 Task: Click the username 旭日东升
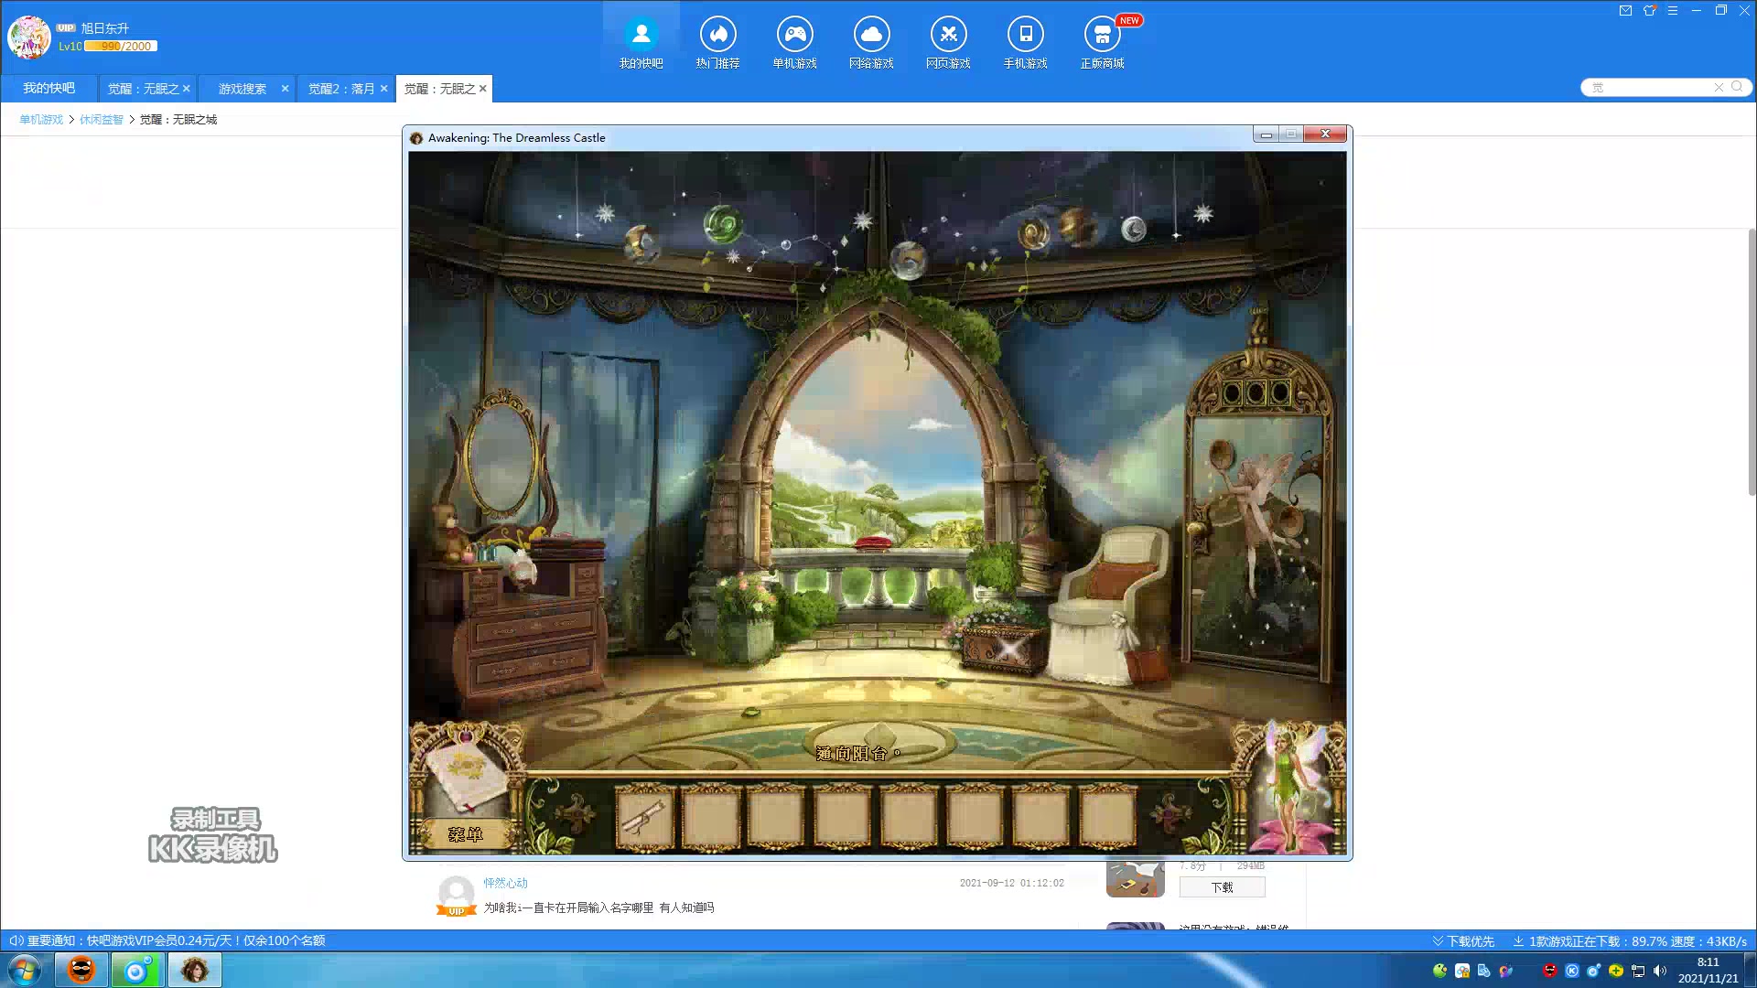click(x=104, y=28)
